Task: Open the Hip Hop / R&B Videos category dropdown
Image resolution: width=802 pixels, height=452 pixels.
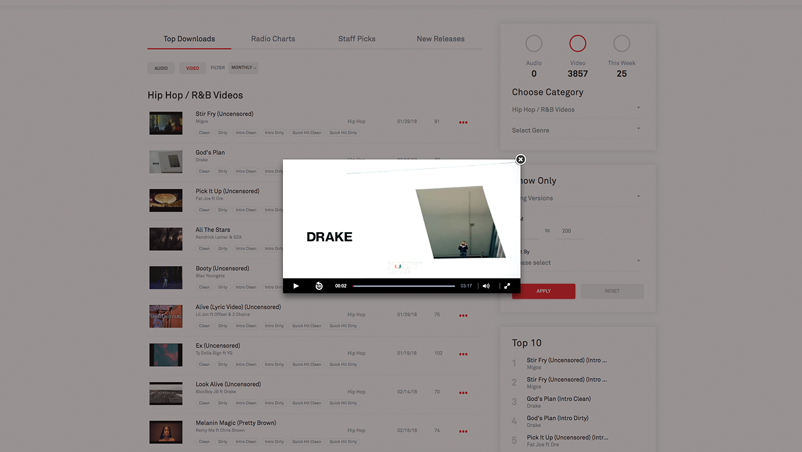Action: [x=576, y=110]
